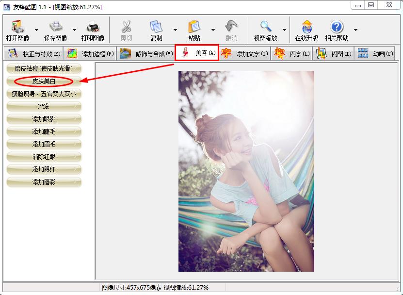Viewport: 403px width, 295px height.
Task: Click the Copy (复制) toolbar icon
Action: point(156,27)
